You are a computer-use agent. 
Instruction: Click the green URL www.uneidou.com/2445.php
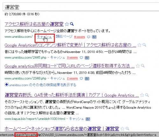[x=25, y=58]
